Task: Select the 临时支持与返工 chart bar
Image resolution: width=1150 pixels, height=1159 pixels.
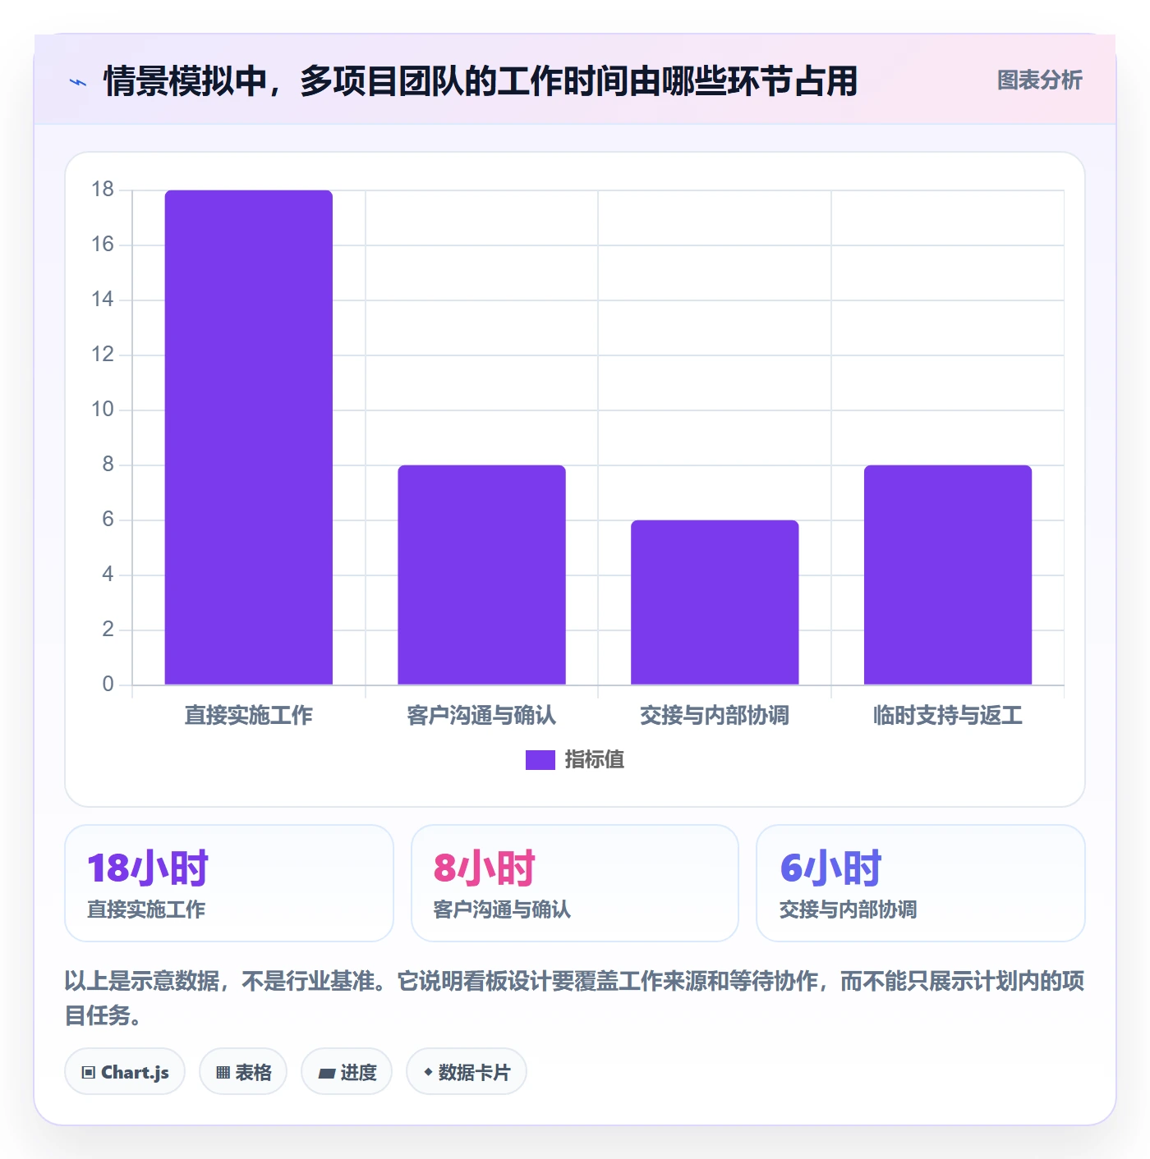Action: [948, 575]
